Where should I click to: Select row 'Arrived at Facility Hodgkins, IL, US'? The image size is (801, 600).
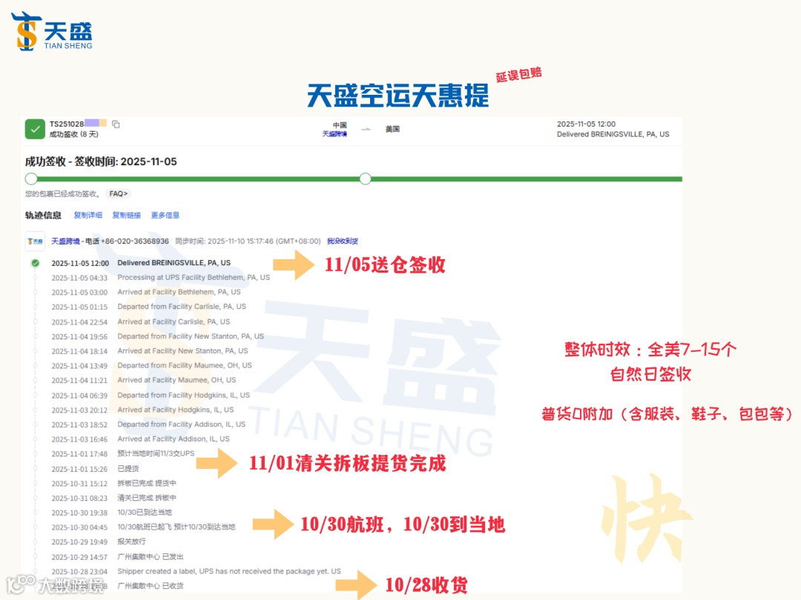pyautogui.click(x=142, y=410)
